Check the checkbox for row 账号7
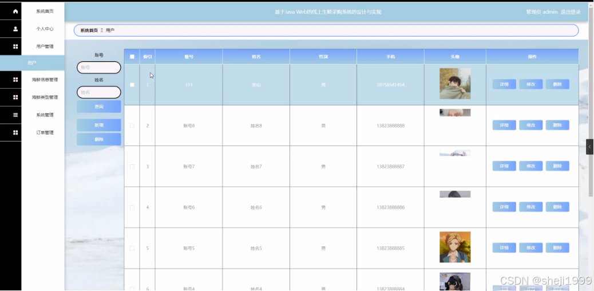594x291 pixels. pos(132,167)
